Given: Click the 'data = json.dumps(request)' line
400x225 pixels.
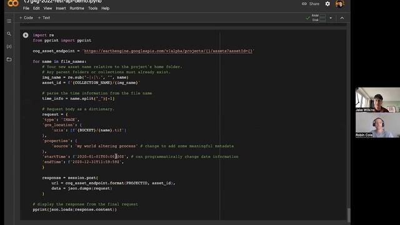Looking at the screenshot, I should click(82, 189).
